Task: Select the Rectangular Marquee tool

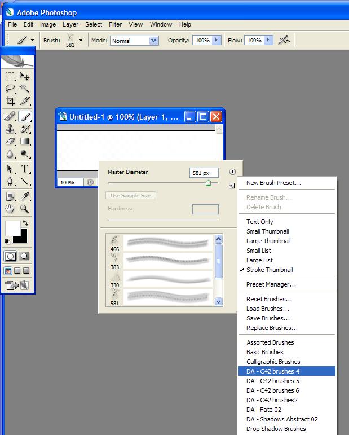Action: pos(10,76)
